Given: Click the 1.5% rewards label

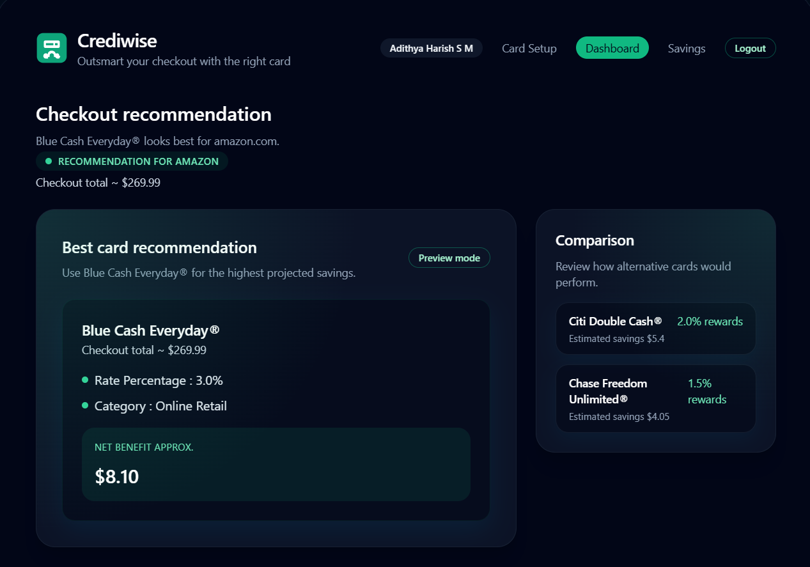Looking at the screenshot, I should 707,391.
